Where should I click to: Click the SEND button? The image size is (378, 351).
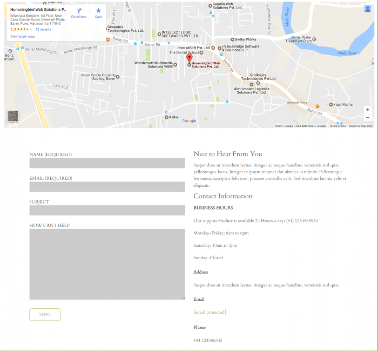pos(45,314)
